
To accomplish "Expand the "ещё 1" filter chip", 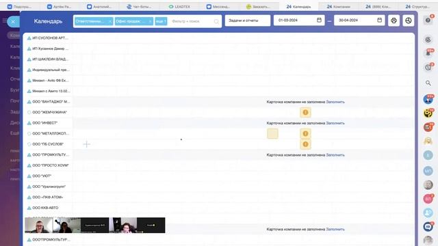I will (161, 21).
